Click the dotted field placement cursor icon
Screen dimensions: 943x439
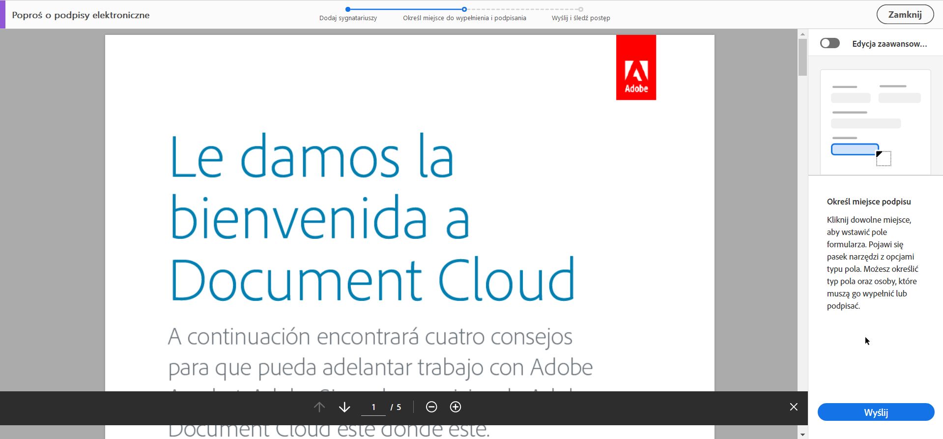(884, 158)
